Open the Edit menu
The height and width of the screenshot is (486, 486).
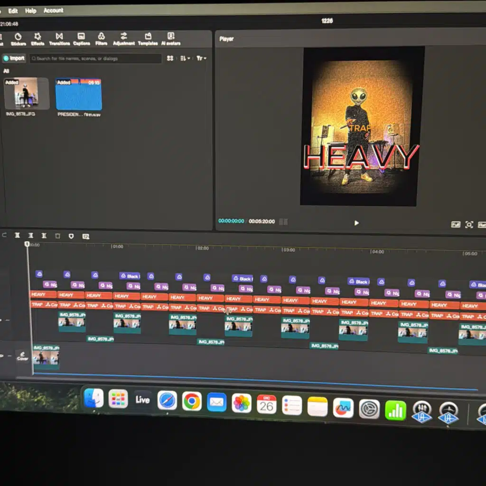click(13, 10)
